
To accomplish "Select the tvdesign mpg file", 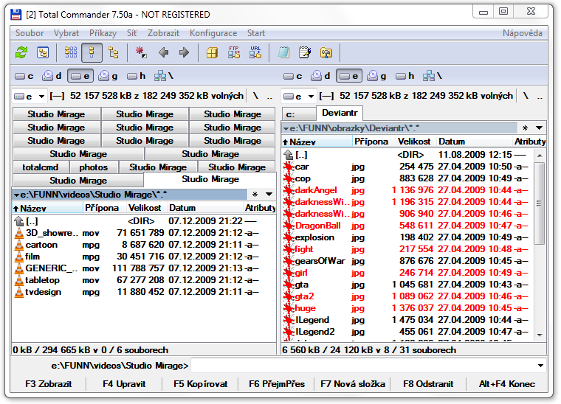I will click(143, 292).
